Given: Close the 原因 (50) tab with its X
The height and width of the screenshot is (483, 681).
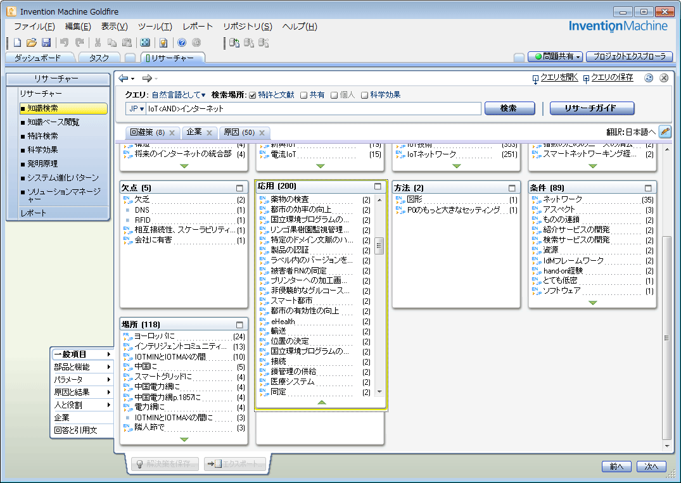Looking at the screenshot, I should click(262, 133).
